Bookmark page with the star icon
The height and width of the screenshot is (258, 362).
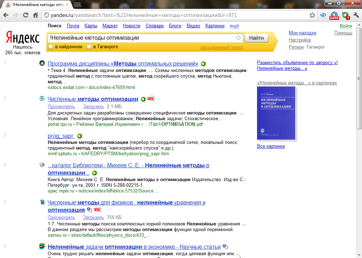(312, 15)
